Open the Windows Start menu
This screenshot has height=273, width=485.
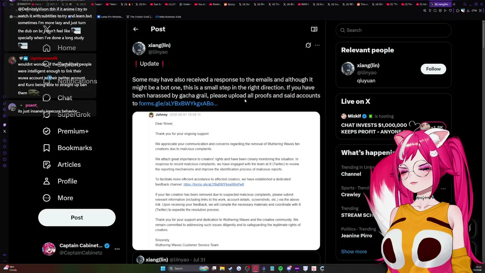[163, 268]
